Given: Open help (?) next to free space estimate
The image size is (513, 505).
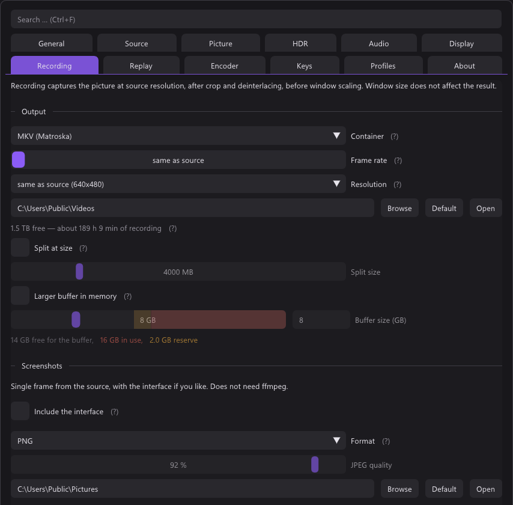Looking at the screenshot, I should (173, 228).
